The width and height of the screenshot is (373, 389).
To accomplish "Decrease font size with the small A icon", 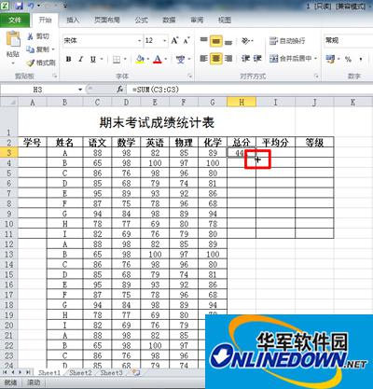I will pyautogui.click(x=186, y=40).
